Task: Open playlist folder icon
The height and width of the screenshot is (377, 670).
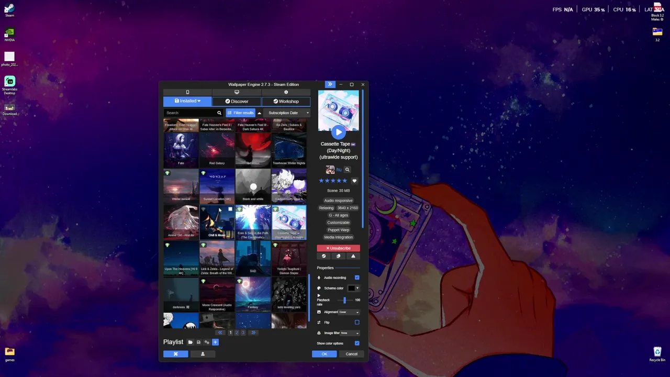Action: [191, 342]
